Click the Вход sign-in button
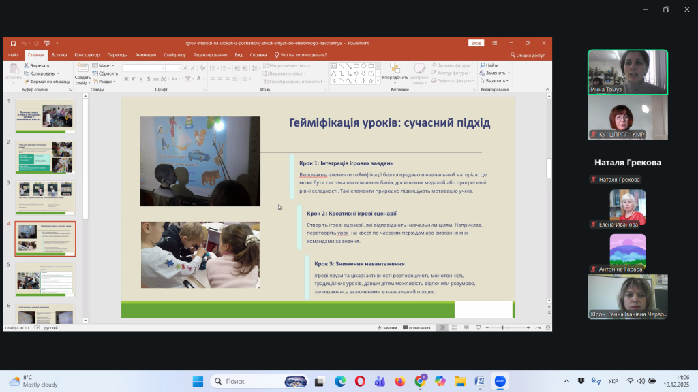 (476, 43)
